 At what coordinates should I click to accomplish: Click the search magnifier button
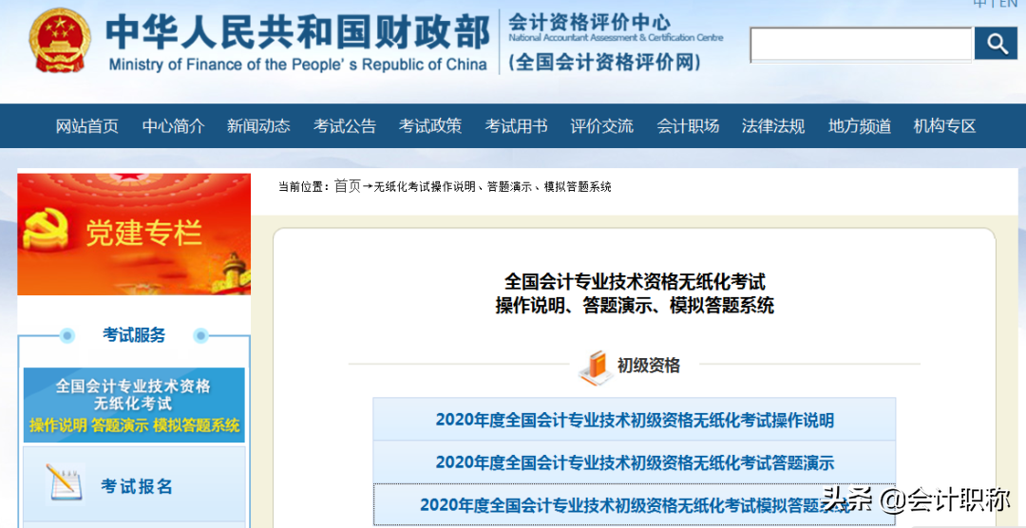(x=996, y=44)
